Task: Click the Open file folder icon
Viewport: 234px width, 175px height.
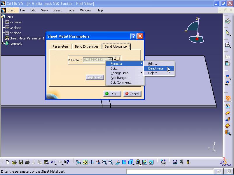Action: pos(14,162)
